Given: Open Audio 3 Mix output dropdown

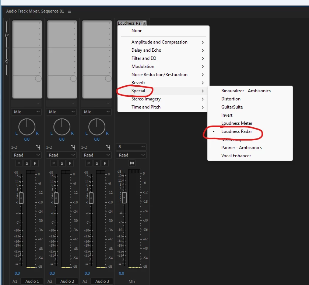Looking at the screenshot, I should pos(96,112).
